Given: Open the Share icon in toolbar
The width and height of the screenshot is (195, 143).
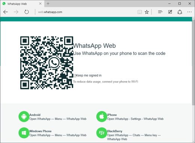Looking at the screenshot, I should pos(180,12).
